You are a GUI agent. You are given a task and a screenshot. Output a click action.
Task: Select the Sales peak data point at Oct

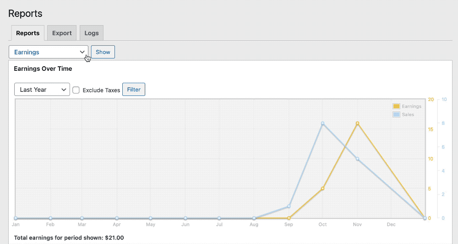(323, 123)
